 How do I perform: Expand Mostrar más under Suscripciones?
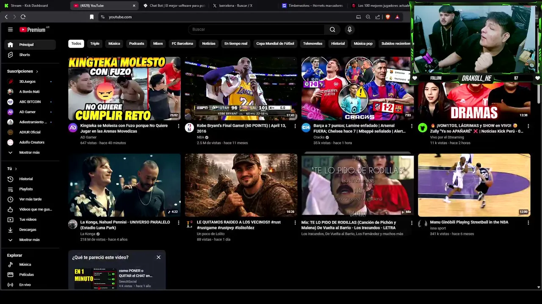(x=30, y=152)
